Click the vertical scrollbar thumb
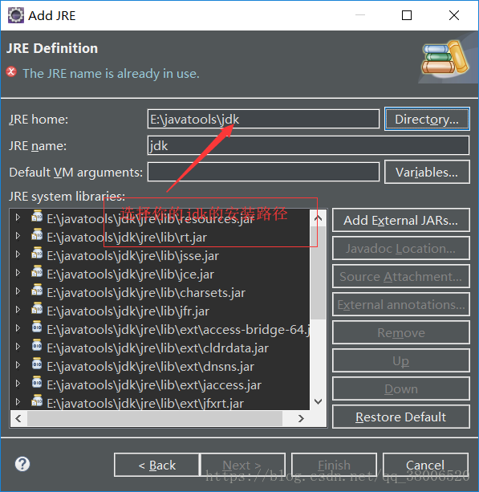The height and width of the screenshot is (492, 479). [318, 272]
